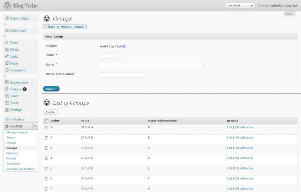Click the Delete button
Image resolution: width=301 pixels, height=192 pixels.
pyautogui.click(x=50, y=112)
